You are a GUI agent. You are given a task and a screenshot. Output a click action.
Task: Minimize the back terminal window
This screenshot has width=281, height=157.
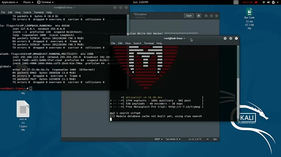[115, 7]
